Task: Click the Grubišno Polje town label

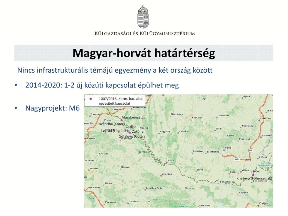Action: pos(154,188)
